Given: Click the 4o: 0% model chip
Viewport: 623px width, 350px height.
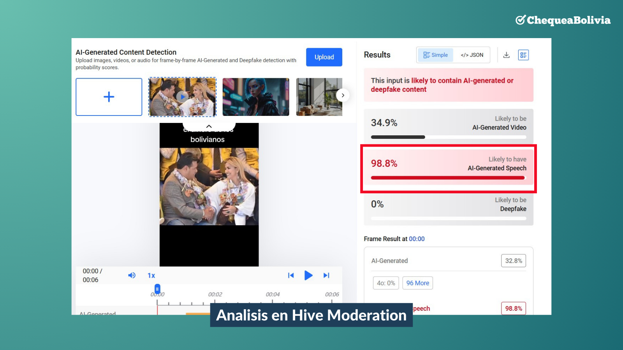Looking at the screenshot, I should click(386, 283).
